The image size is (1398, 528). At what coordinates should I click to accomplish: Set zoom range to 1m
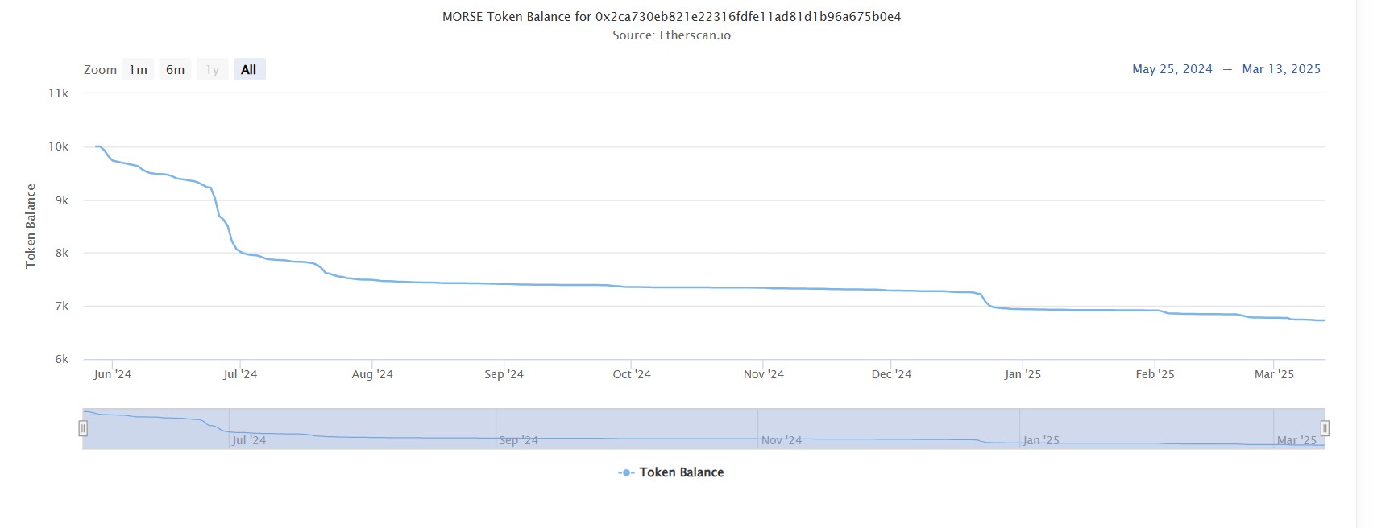pyautogui.click(x=138, y=69)
